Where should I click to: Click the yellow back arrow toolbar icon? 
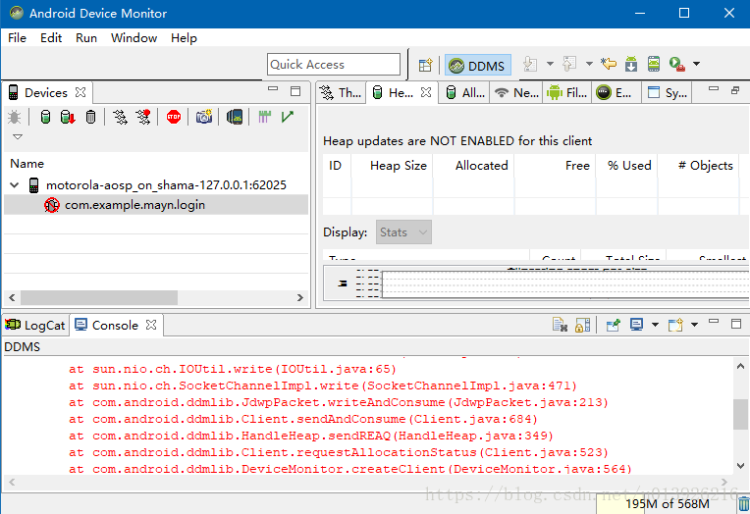[609, 64]
